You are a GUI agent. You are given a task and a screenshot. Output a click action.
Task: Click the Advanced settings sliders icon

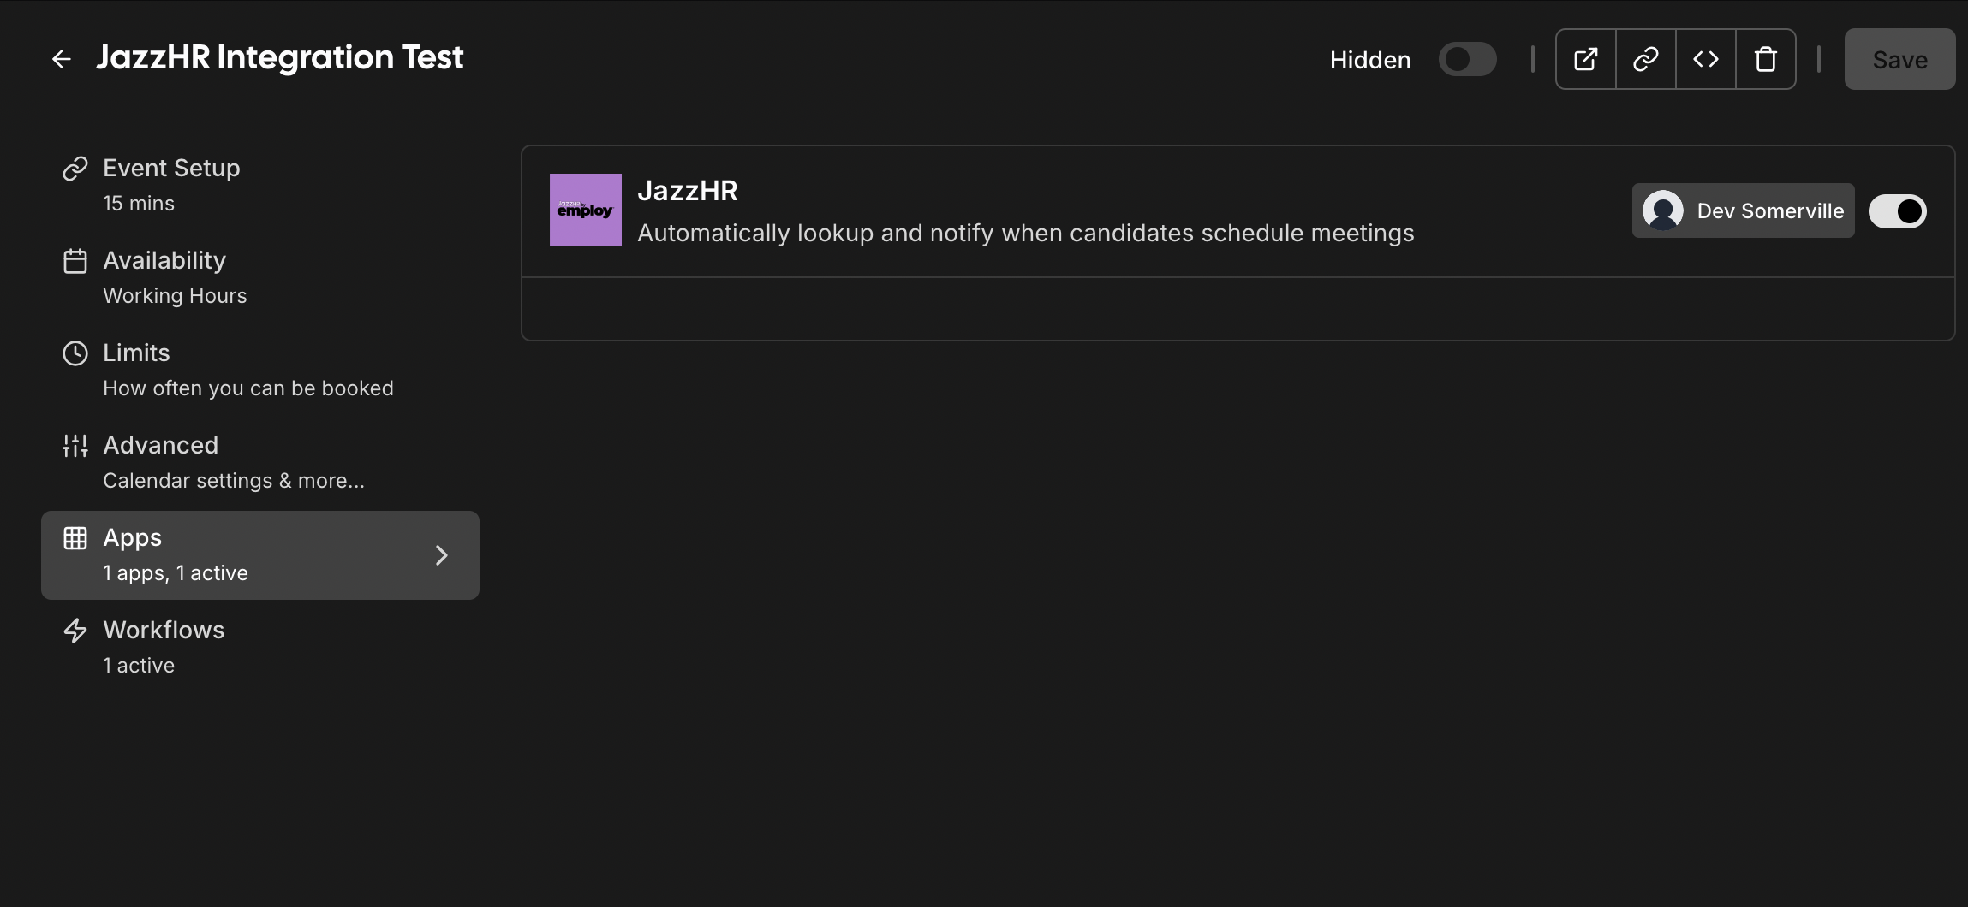pyautogui.click(x=75, y=445)
